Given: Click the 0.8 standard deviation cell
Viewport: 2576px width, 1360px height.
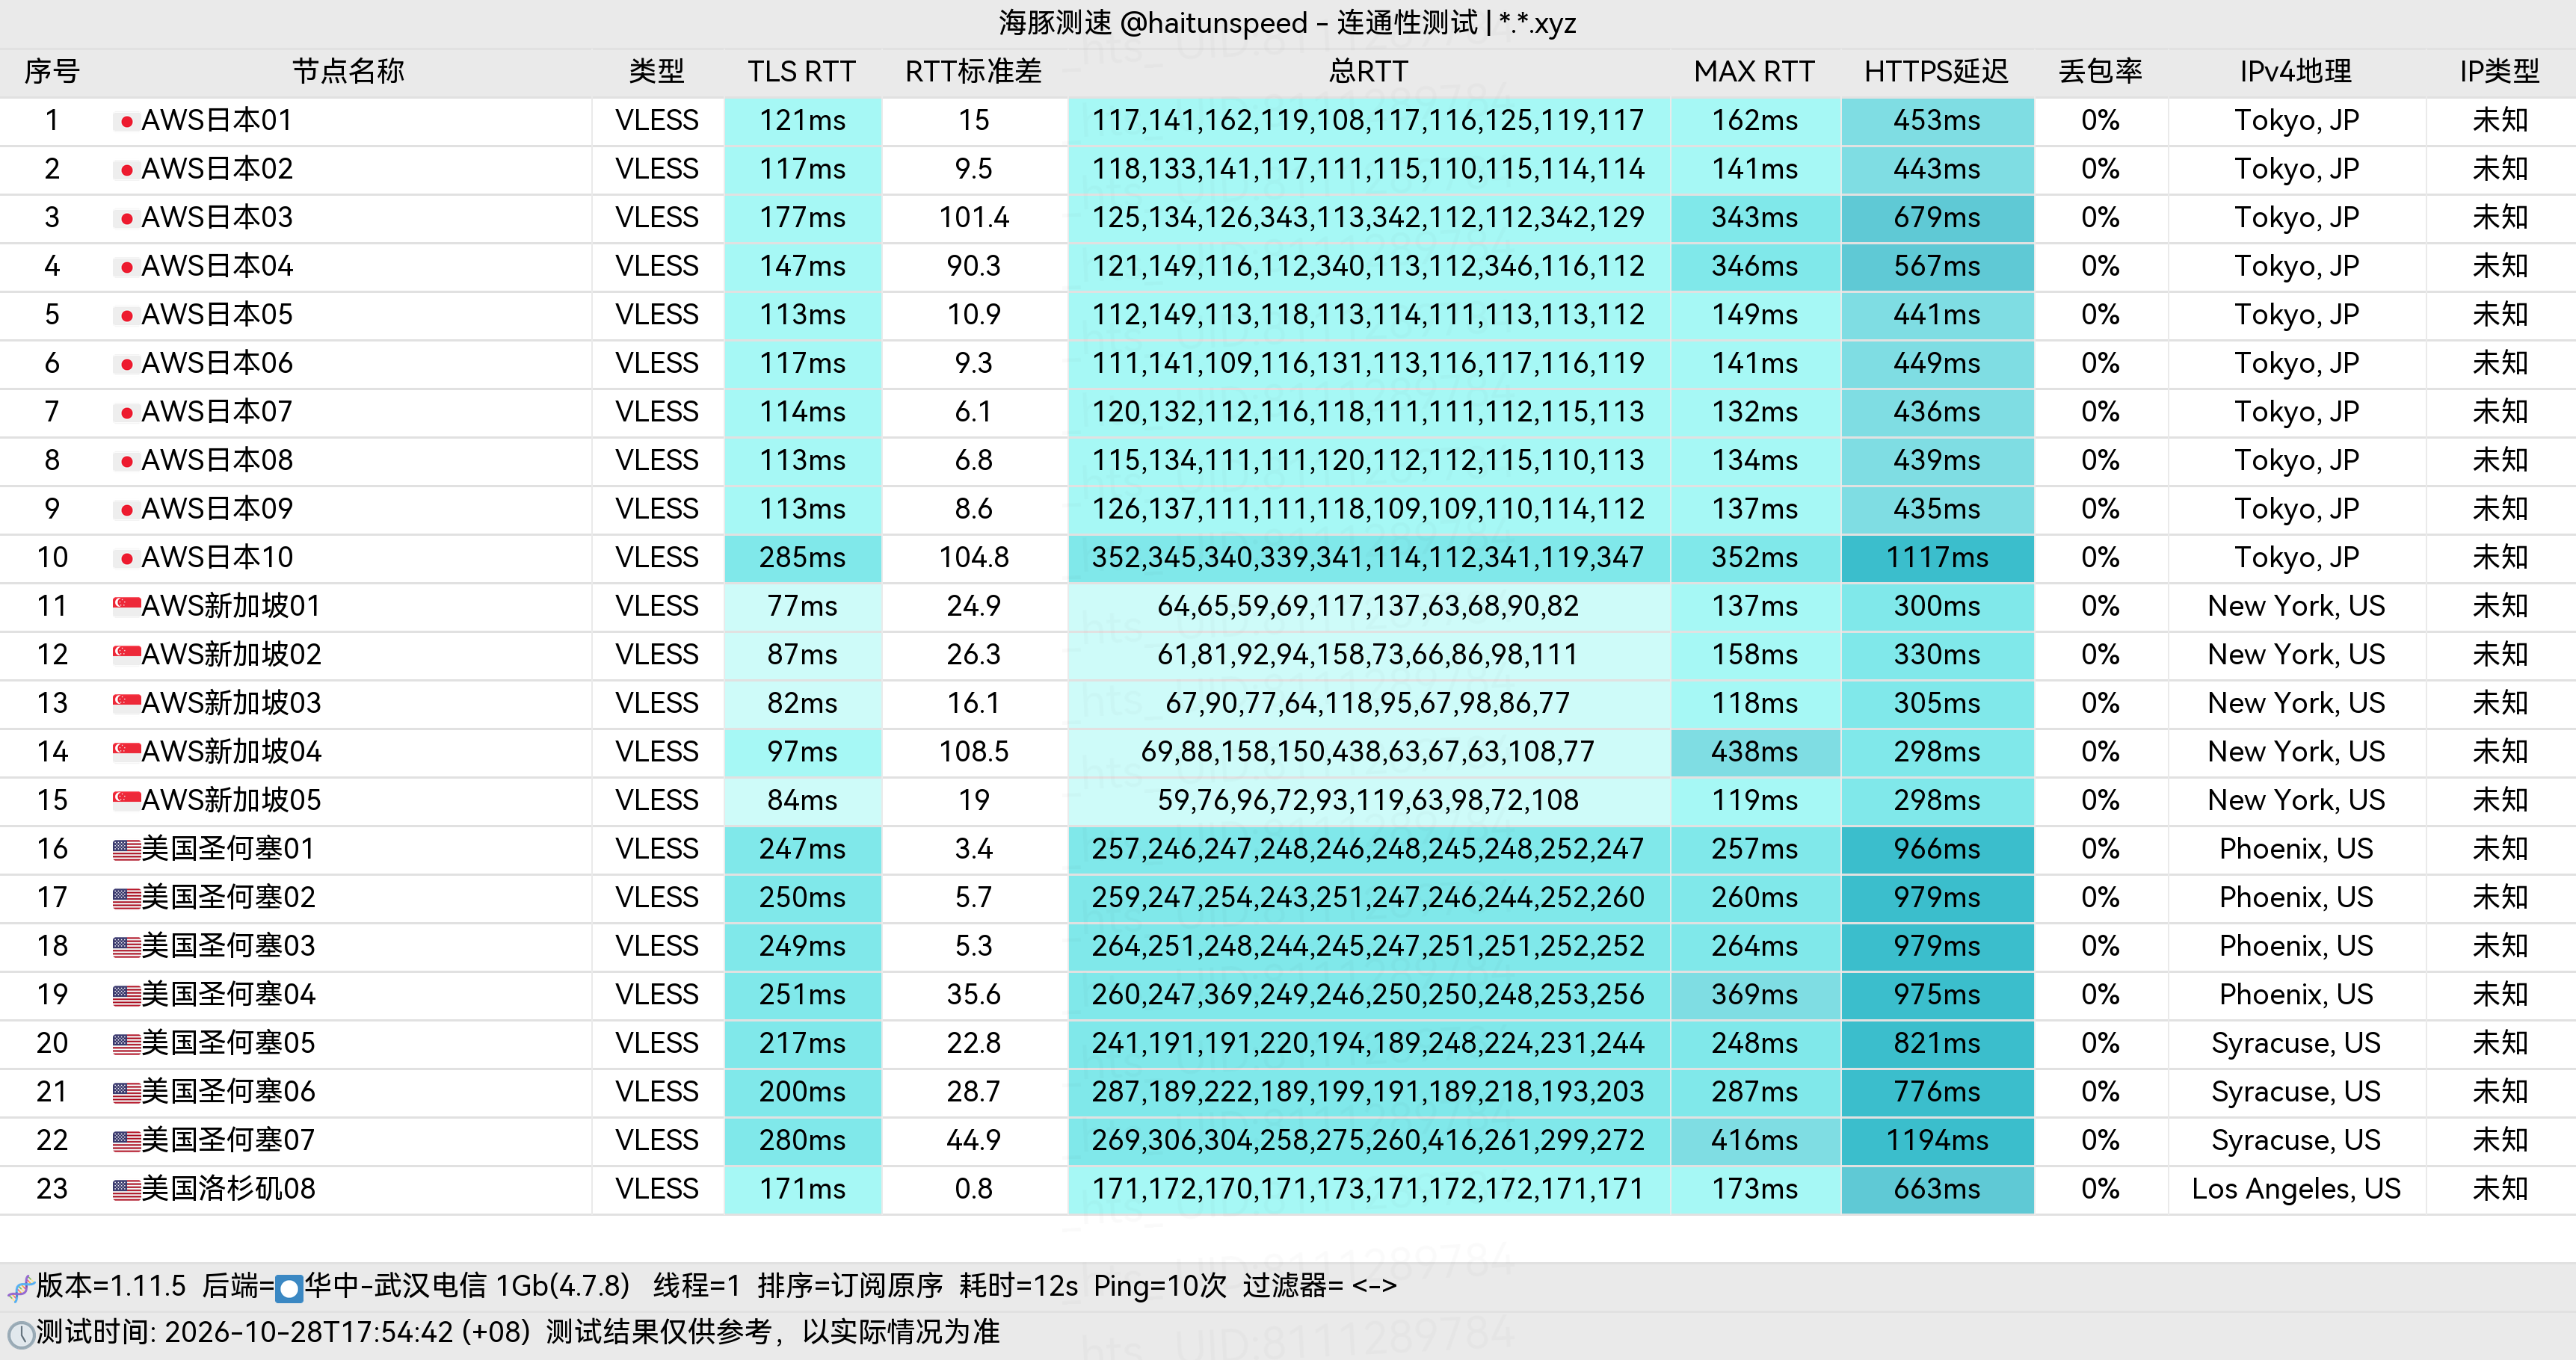Looking at the screenshot, I should coord(973,1189).
